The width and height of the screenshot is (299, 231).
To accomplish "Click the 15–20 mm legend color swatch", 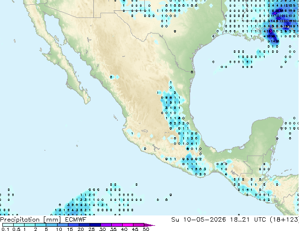I will [73, 225].
